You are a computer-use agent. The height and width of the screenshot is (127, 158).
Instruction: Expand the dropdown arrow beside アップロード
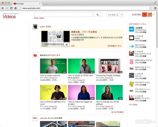(x=122, y=15)
